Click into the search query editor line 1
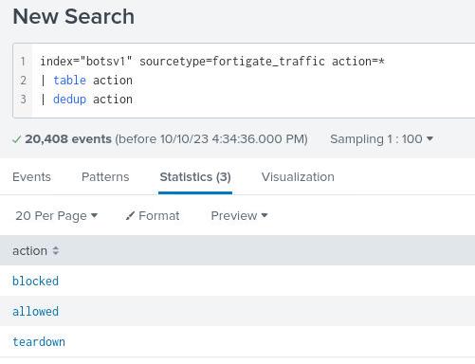This screenshot has width=475, height=364. click(212, 62)
